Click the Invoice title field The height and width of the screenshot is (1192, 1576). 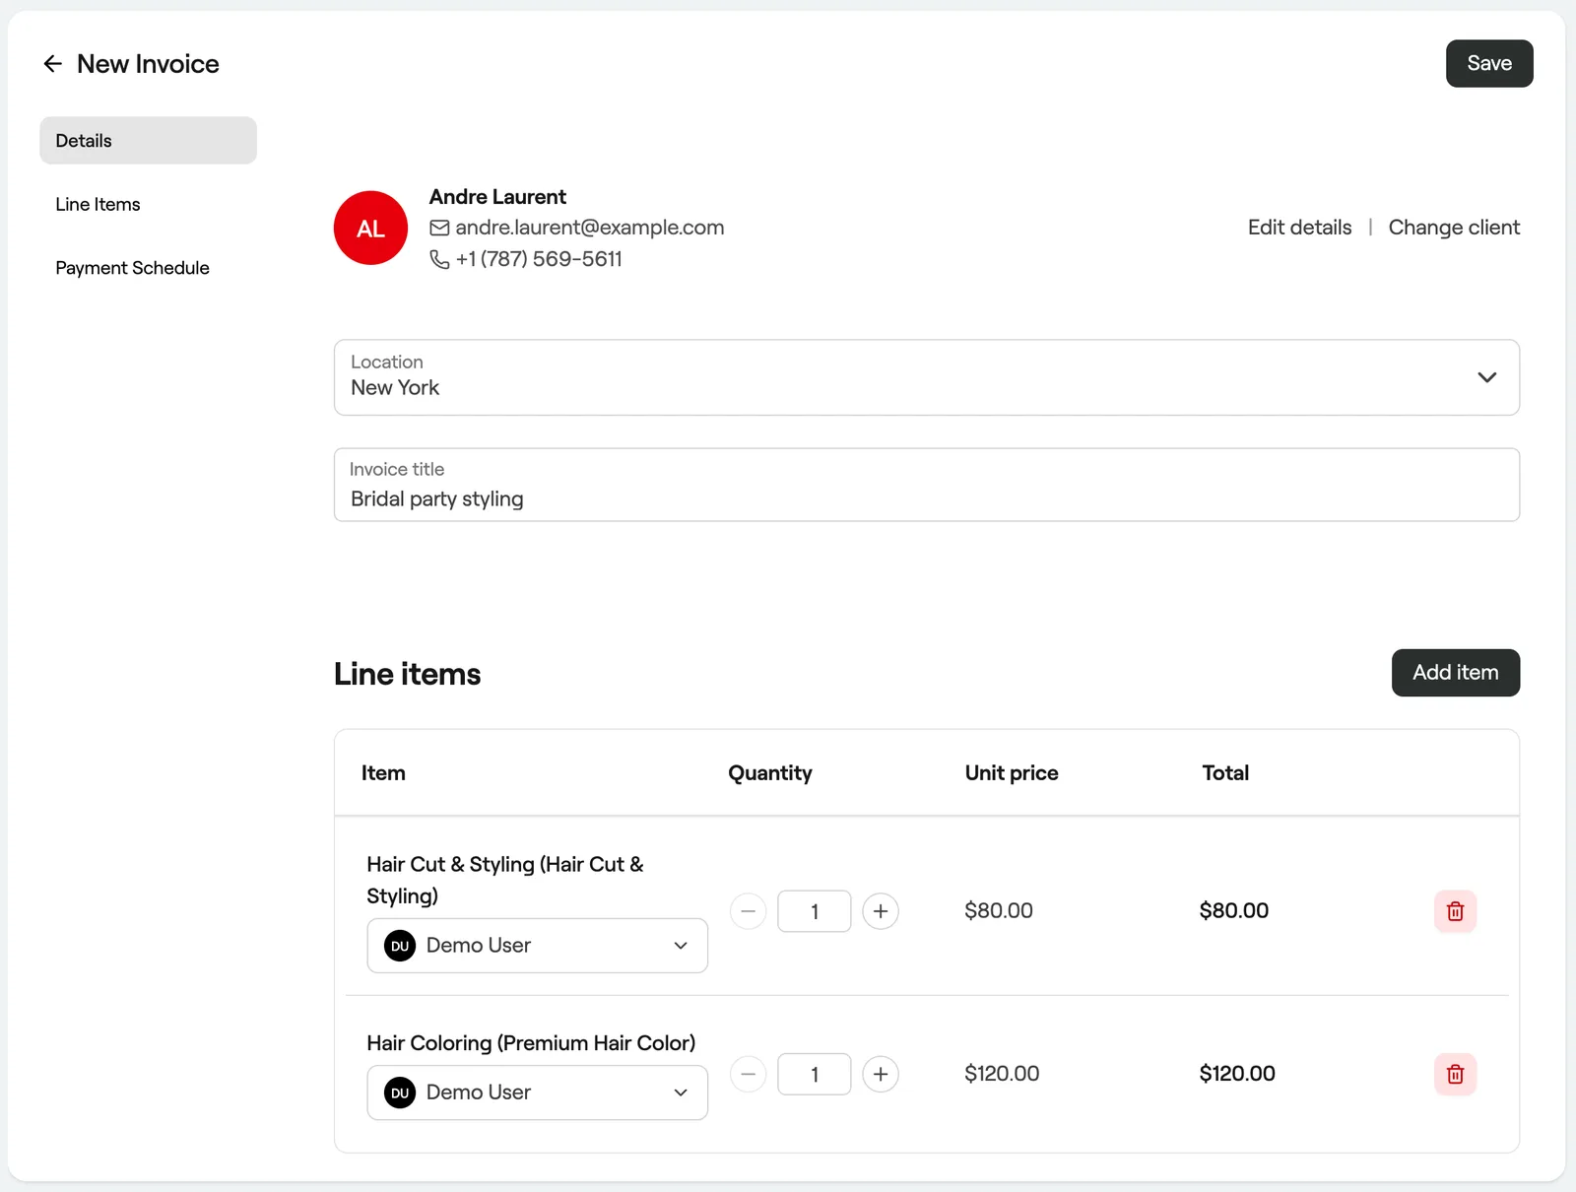coord(927,485)
